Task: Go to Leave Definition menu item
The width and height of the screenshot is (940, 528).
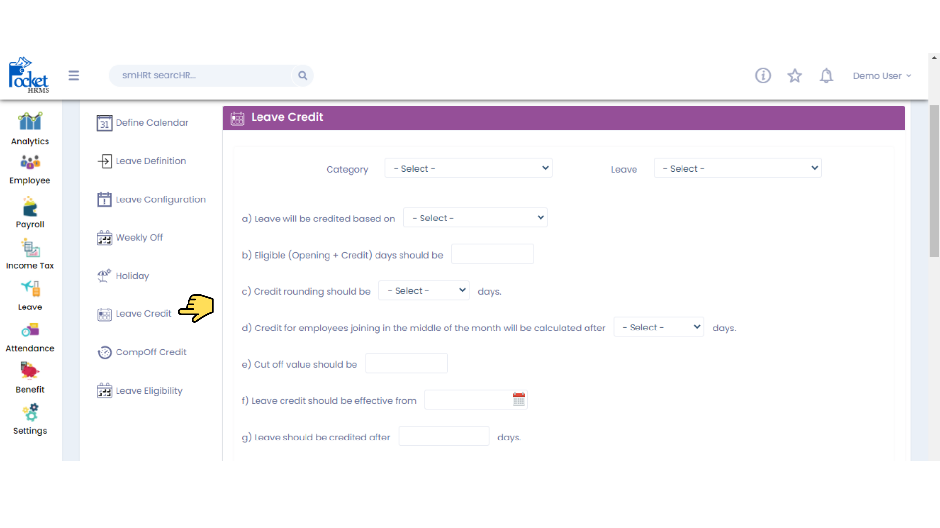Action: pyautogui.click(x=151, y=161)
